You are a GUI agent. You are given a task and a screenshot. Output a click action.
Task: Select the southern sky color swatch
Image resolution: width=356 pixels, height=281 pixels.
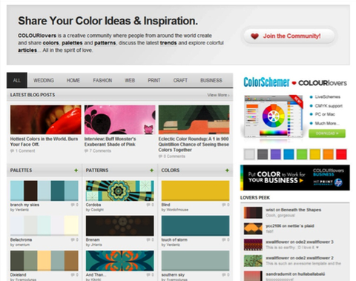195,260
